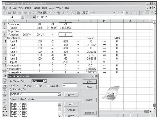The image size is (159, 118).
Task: Open the View menu
Action: 21,8
